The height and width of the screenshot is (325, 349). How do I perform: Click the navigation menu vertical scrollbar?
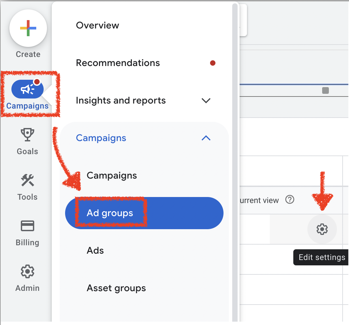[235, 161]
